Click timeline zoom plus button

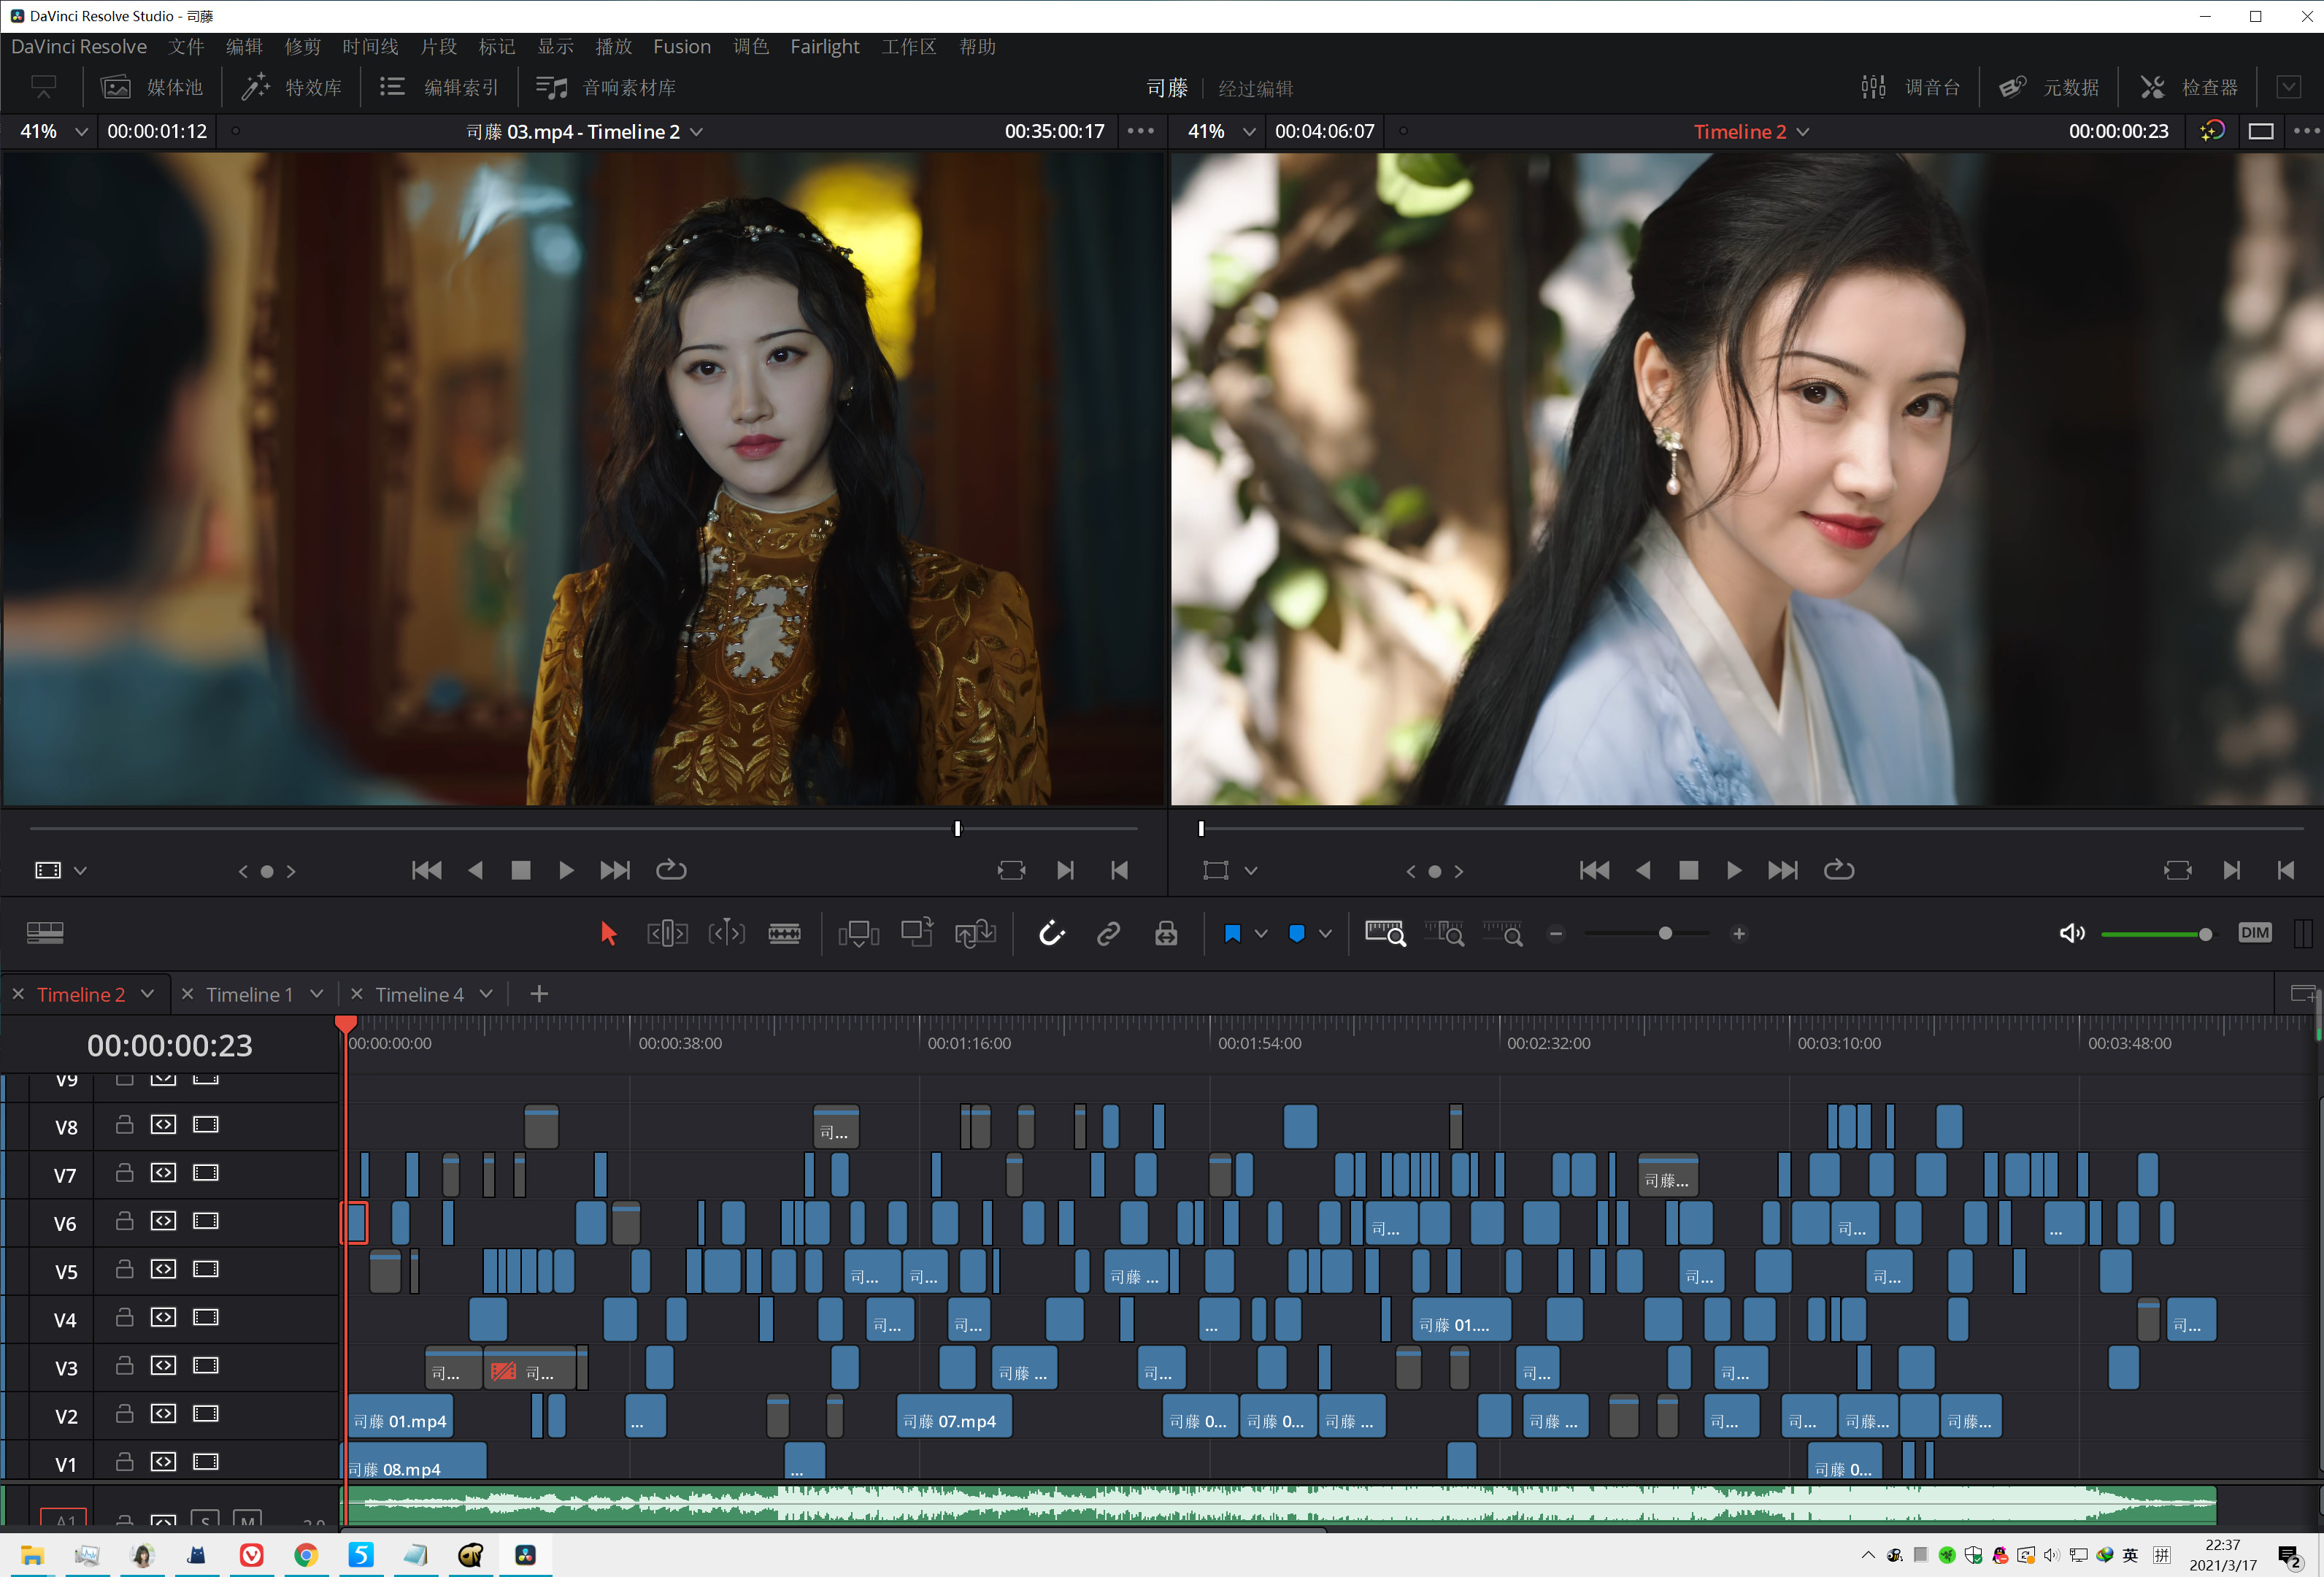[1739, 934]
